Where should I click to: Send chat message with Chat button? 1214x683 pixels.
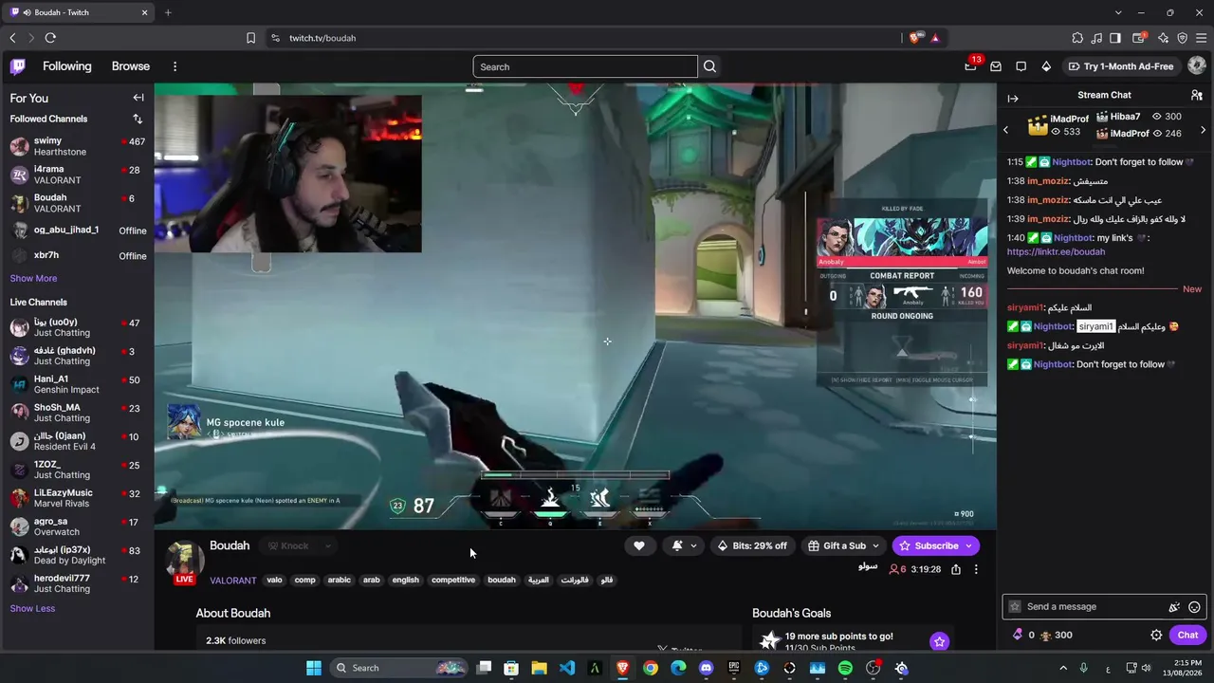click(1187, 636)
